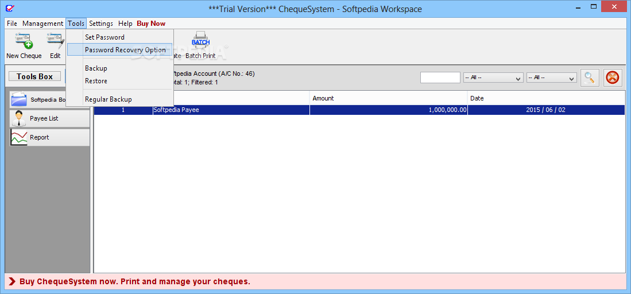Choose Restore from the Tools menu
The width and height of the screenshot is (631, 294).
(120, 81)
